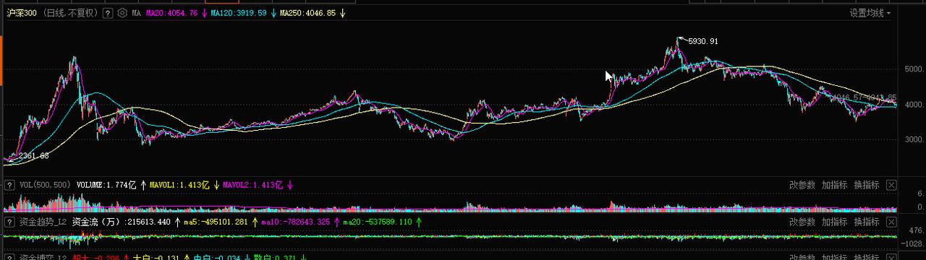The height and width of the screenshot is (260, 926).
Task: Click the ma20:-537589.110 value
Action: pyautogui.click(x=377, y=222)
